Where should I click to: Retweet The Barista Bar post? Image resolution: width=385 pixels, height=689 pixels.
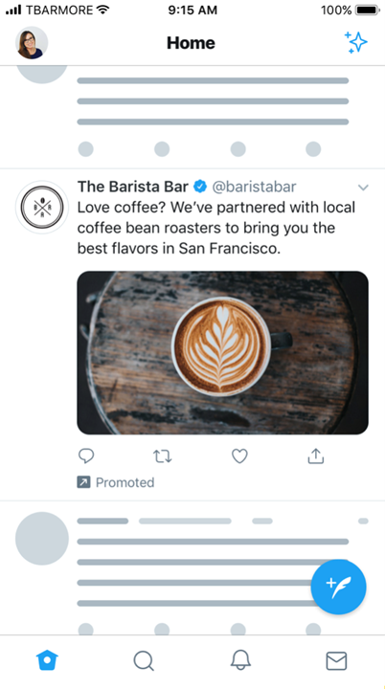tap(163, 456)
